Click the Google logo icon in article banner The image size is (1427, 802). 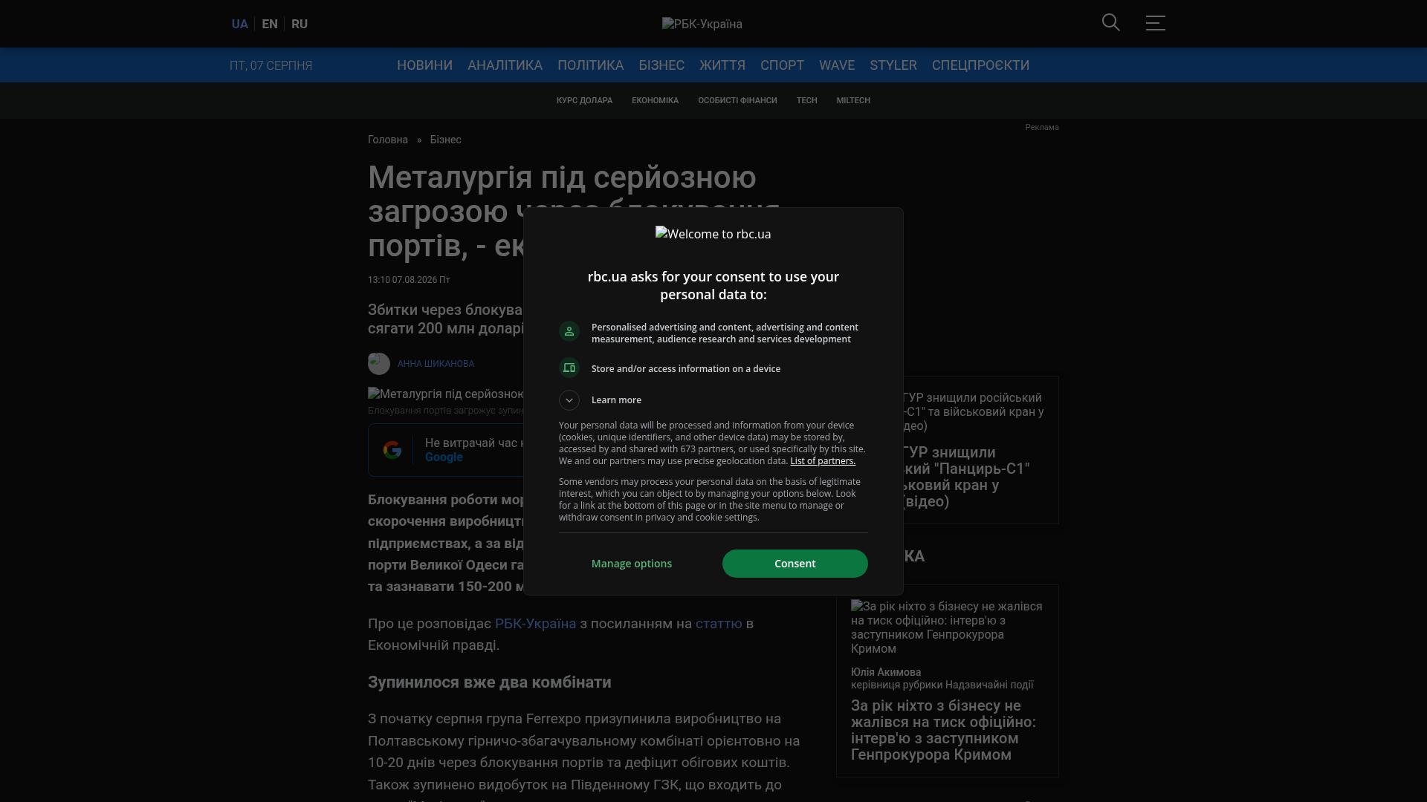tap(392, 450)
